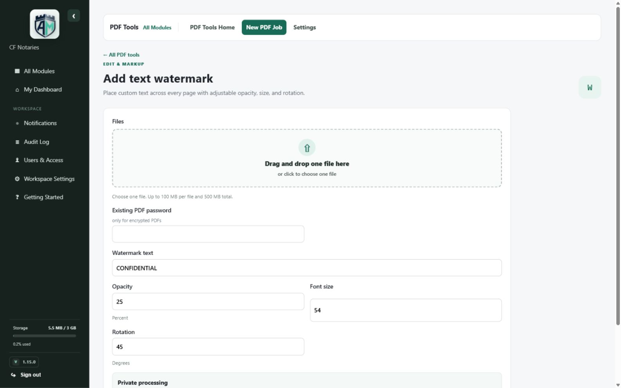The height and width of the screenshot is (388, 621).
Task: Go back via All PDF tools link
Action: tap(121, 55)
